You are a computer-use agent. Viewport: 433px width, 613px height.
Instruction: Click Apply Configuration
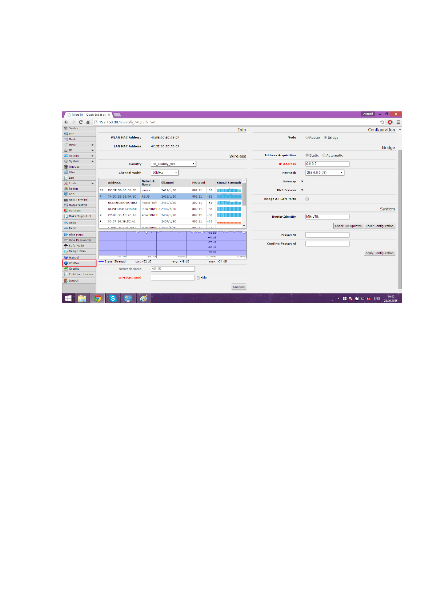tap(380, 253)
